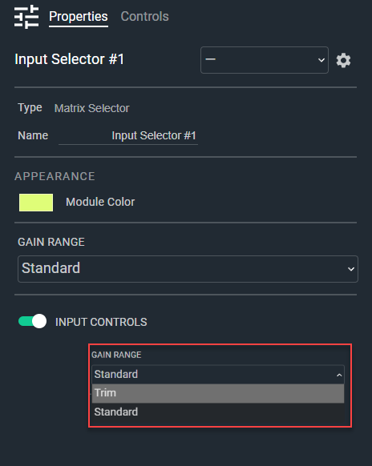
Task: Pick the yellow Module Color swatch
Action: click(36, 203)
